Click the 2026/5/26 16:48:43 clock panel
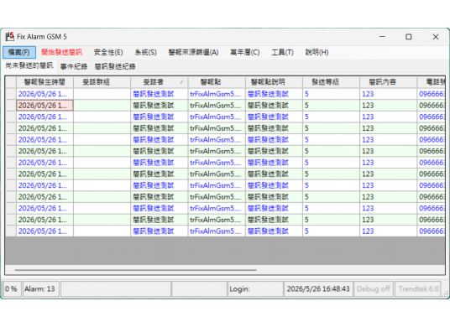The height and width of the screenshot is (327, 450). (x=318, y=289)
